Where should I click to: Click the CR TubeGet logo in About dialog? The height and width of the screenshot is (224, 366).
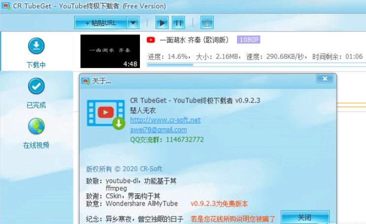point(106,114)
